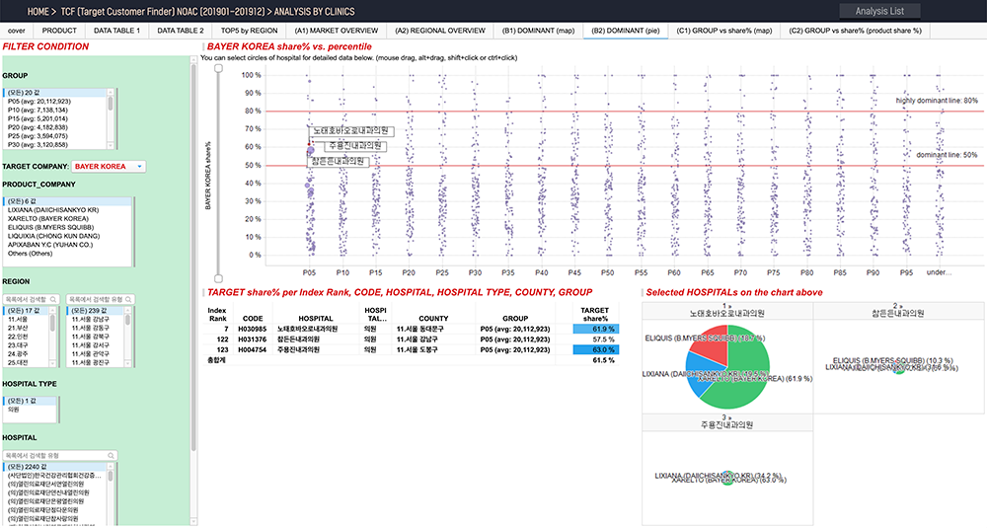Click the search icon in second REGION search box

[128, 300]
